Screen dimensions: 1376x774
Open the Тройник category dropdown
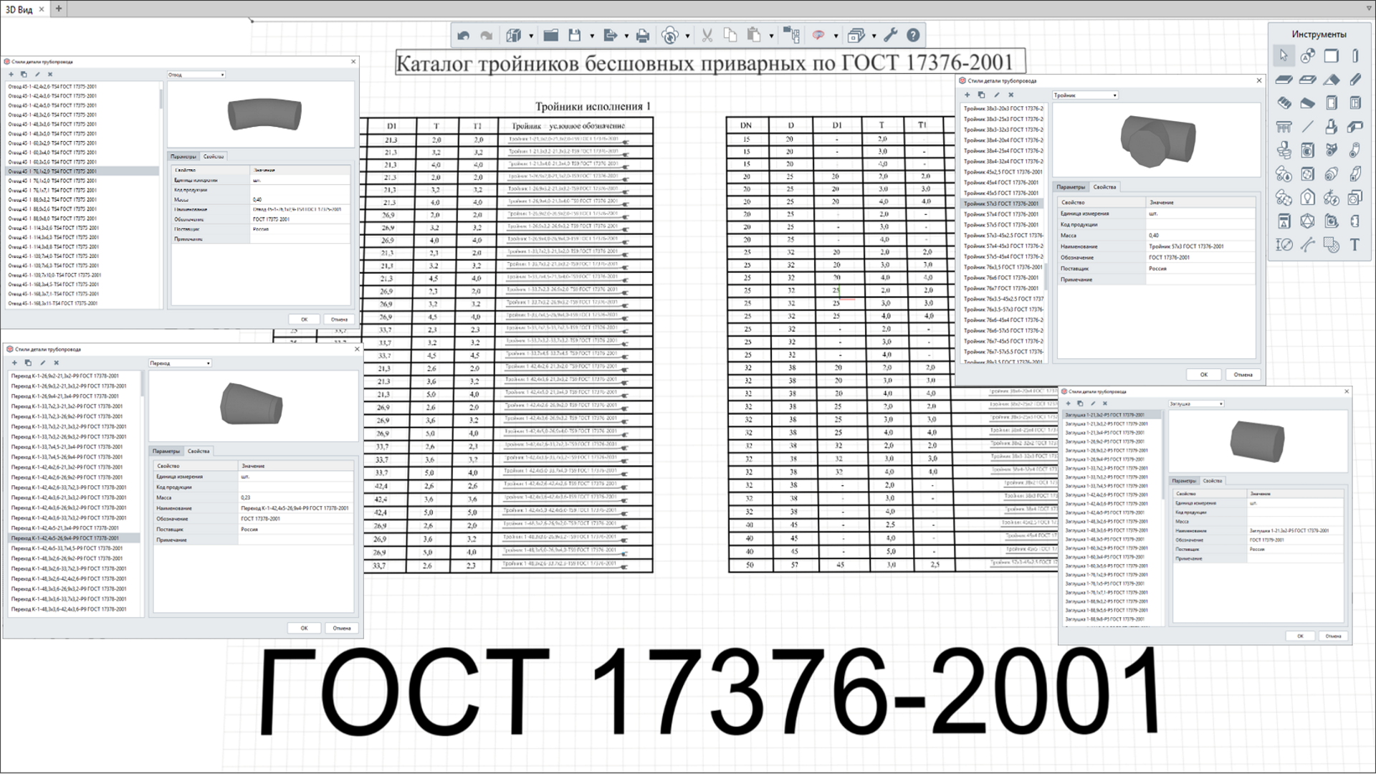(x=1085, y=95)
